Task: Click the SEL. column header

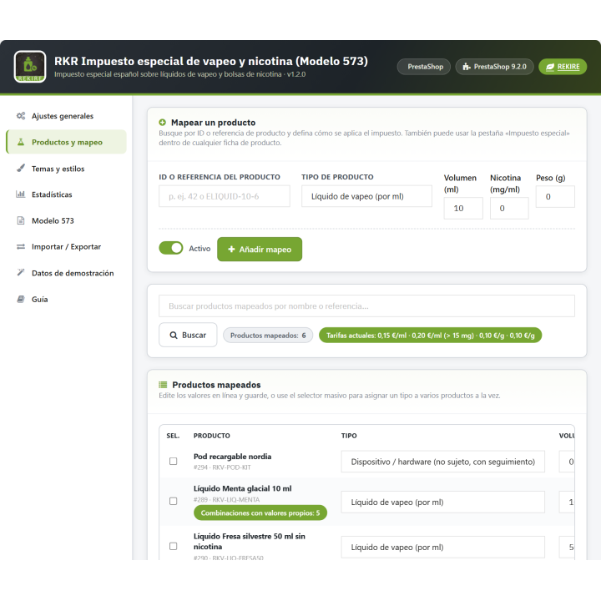Action: 173,436
